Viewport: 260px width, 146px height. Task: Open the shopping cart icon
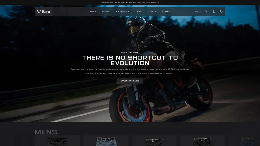coord(221,12)
